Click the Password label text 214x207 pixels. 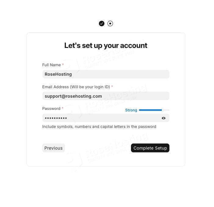pos(51,108)
